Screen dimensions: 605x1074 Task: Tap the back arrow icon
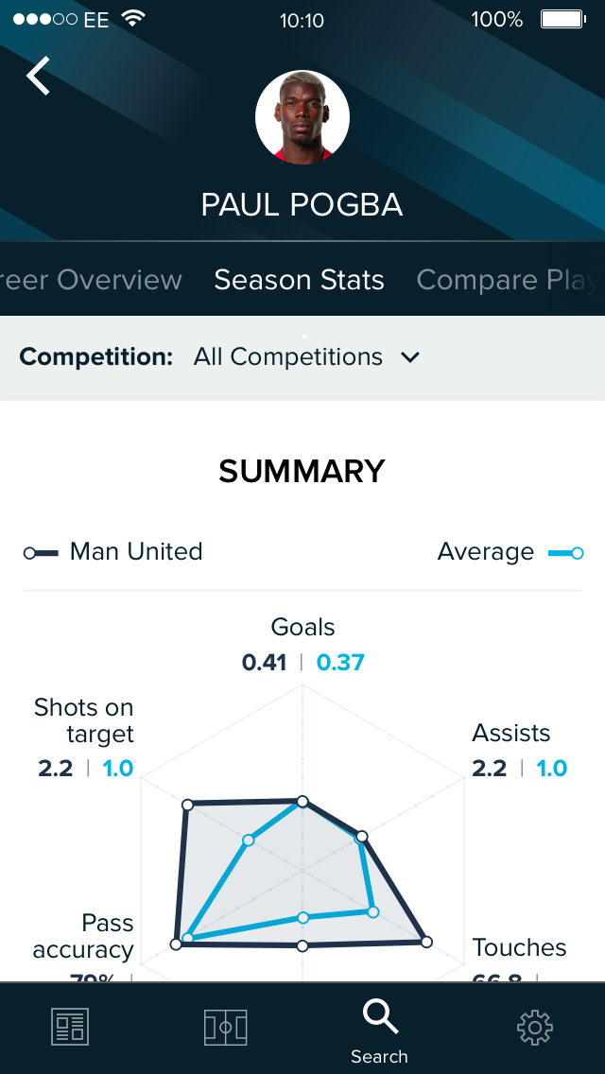pyautogui.click(x=38, y=76)
